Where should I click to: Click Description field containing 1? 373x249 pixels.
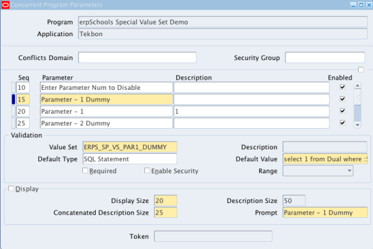(x=251, y=111)
